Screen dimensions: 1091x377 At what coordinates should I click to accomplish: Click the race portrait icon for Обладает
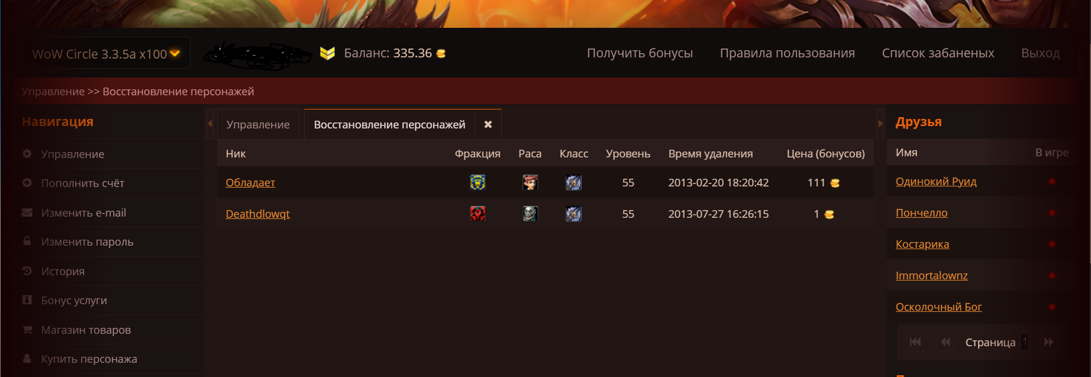530,182
